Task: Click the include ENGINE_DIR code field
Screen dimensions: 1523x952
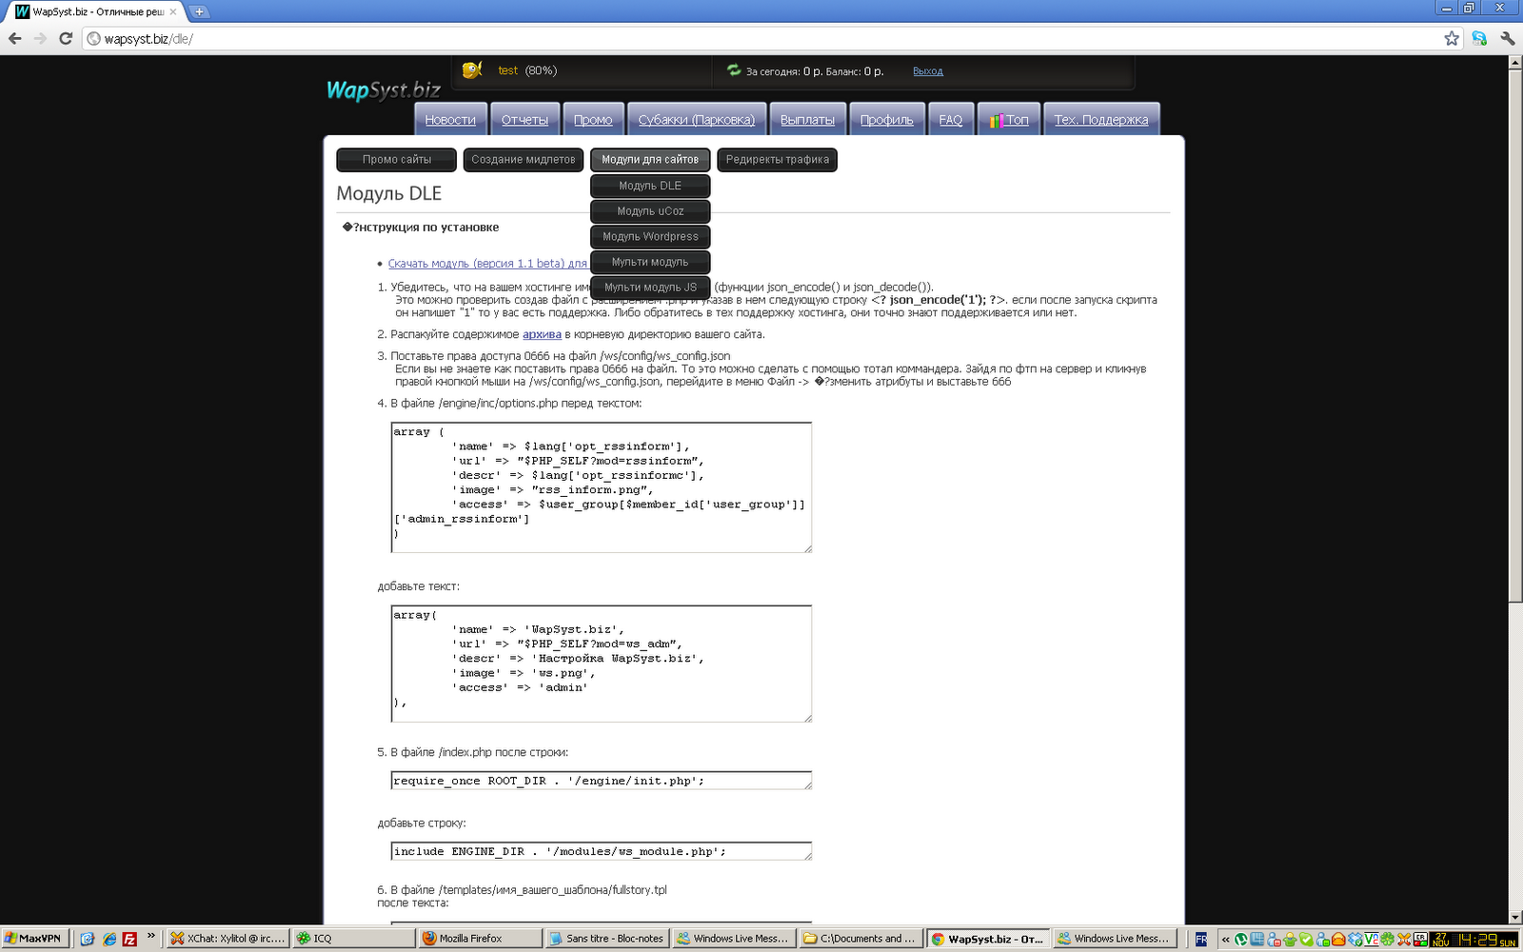Action: tap(602, 851)
